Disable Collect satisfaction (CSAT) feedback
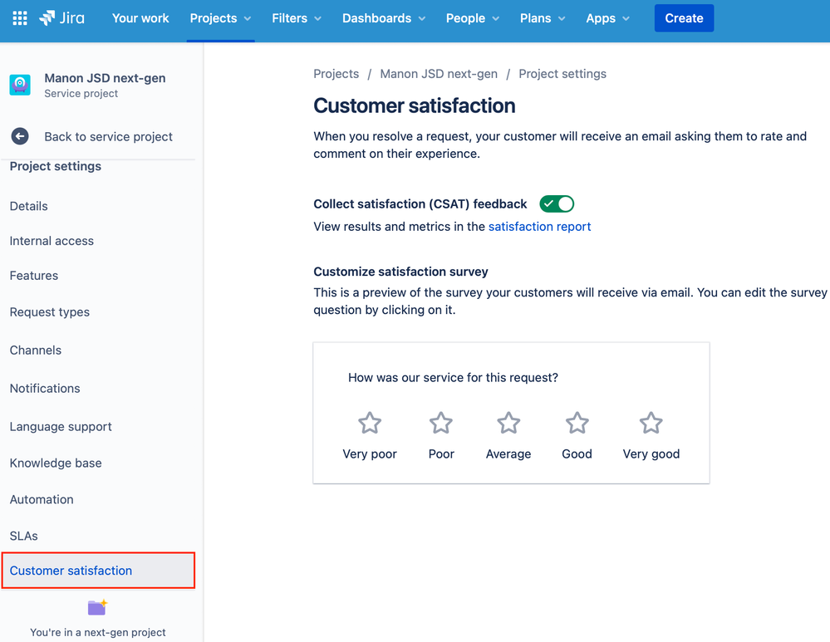The image size is (830, 642). [556, 203]
